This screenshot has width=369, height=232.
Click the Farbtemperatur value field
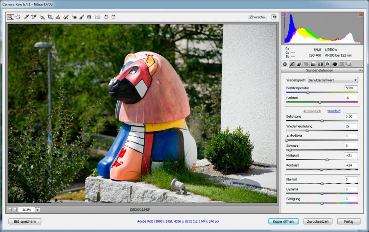point(351,88)
